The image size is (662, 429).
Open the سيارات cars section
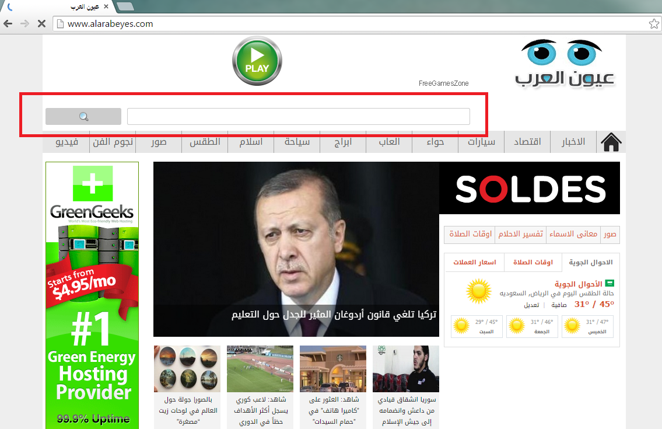pos(481,142)
